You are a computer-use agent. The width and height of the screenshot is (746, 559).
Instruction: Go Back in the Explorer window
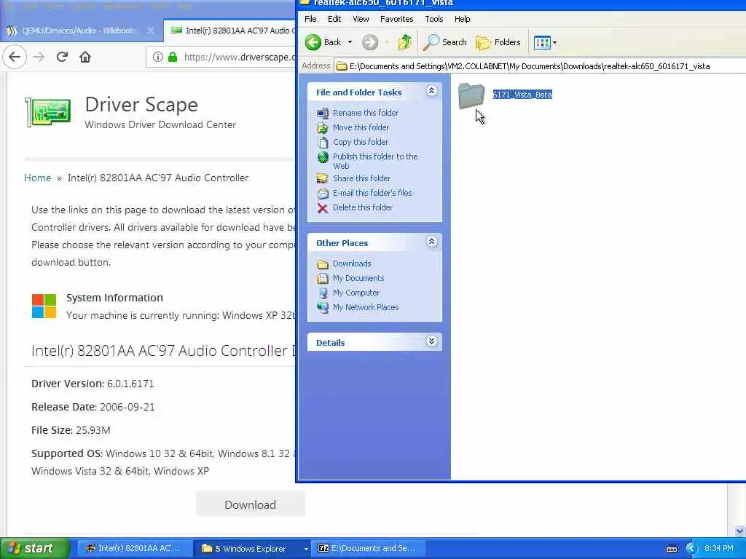pyautogui.click(x=323, y=42)
